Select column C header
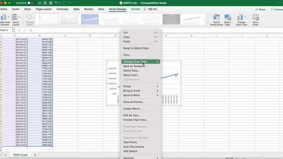The image size is (283, 159). pyautogui.click(x=65, y=35)
